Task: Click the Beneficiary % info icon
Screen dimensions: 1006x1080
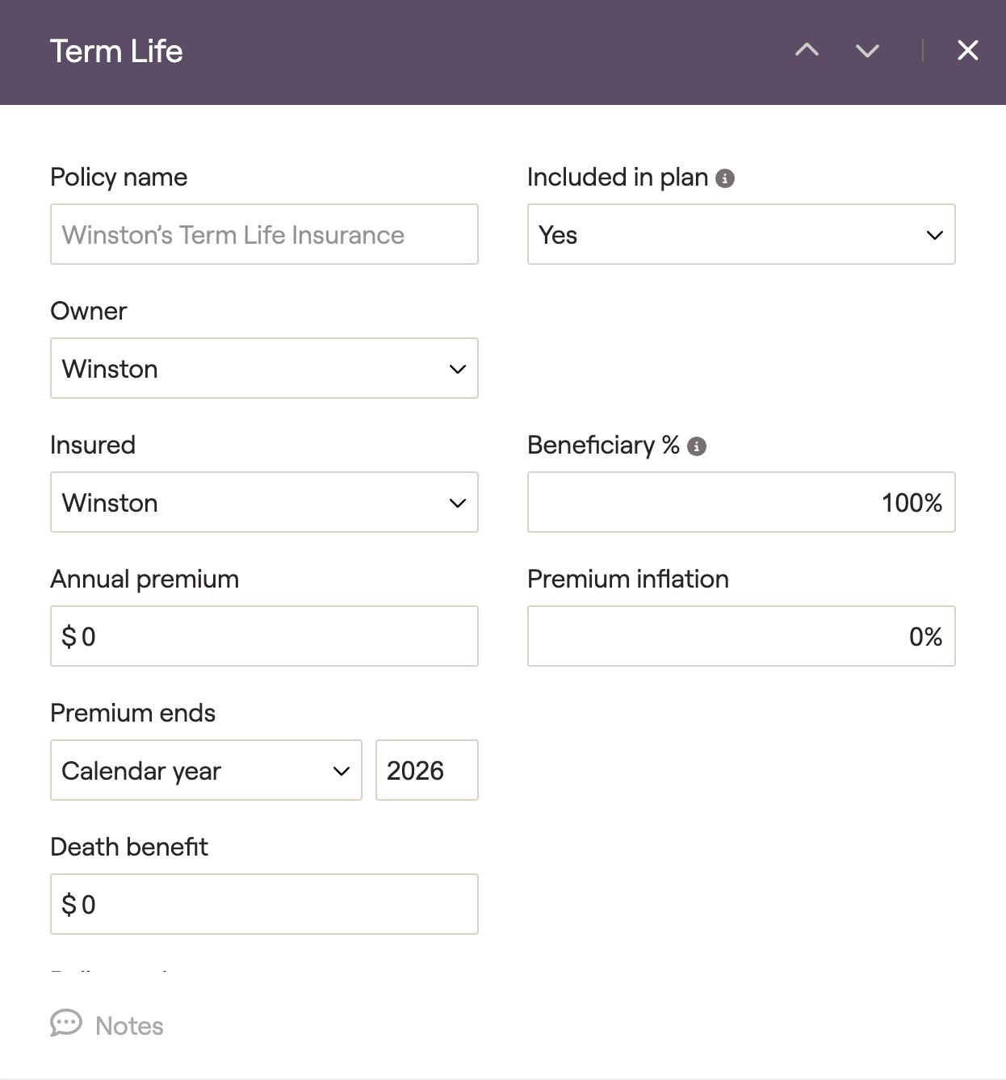Action: point(697,446)
